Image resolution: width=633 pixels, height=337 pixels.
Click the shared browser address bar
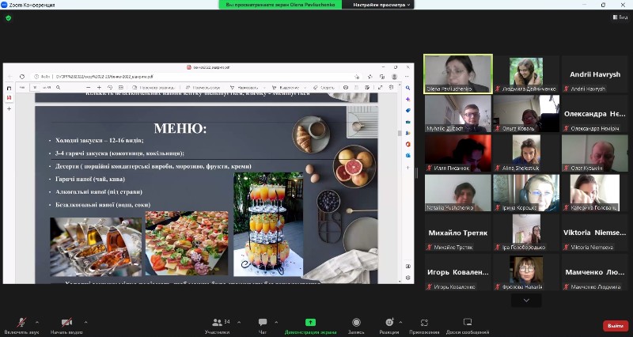click(194, 77)
